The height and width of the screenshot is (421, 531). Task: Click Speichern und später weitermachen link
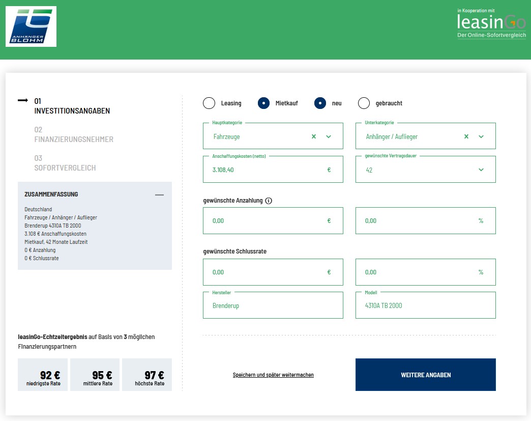coord(273,375)
